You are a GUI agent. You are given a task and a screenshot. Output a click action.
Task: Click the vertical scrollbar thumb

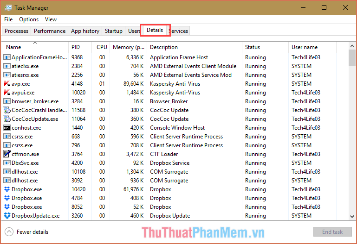point(352,58)
